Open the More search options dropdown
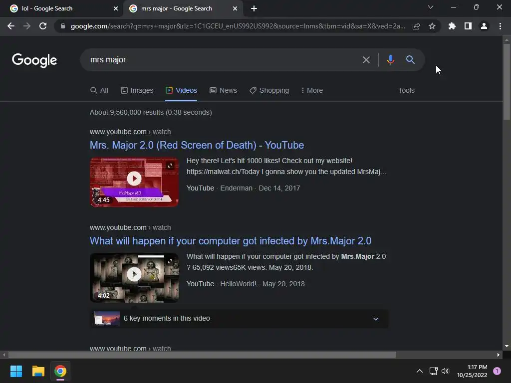This screenshot has height=383, width=511. pyautogui.click(x=312, y=90)
